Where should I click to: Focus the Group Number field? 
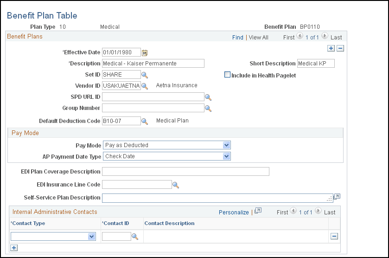coord(153,108)
